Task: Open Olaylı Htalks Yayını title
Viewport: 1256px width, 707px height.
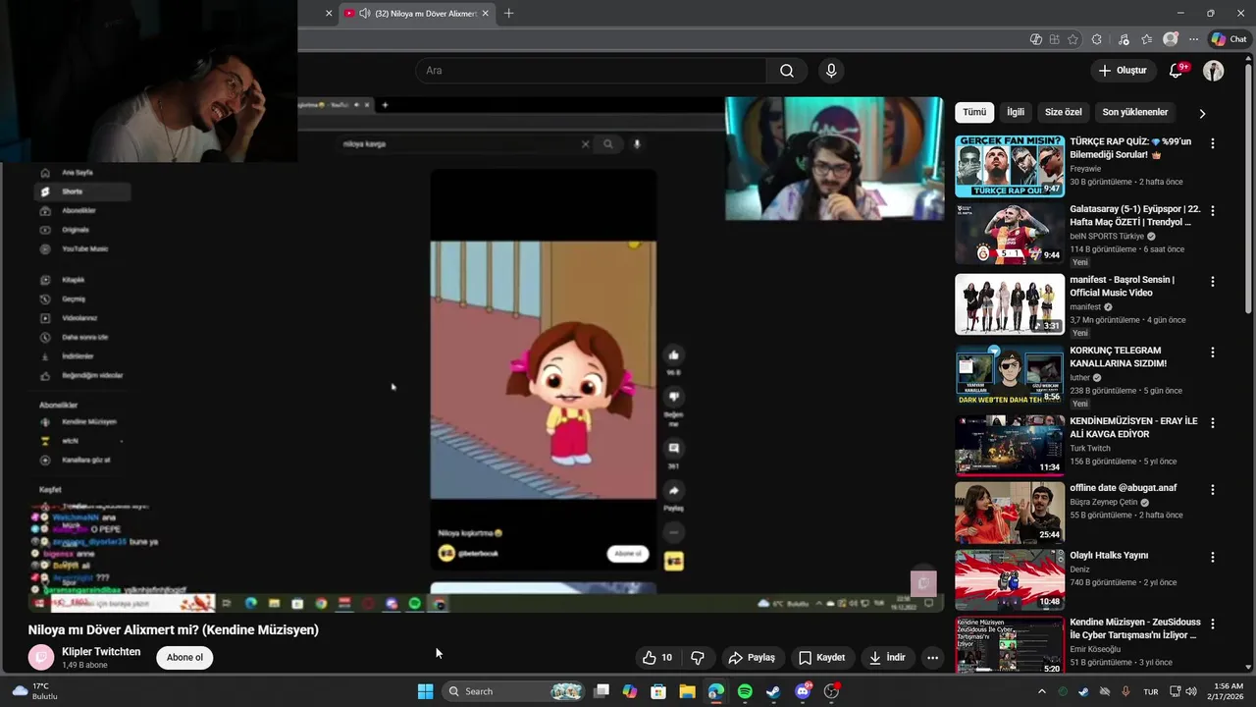Action: (x=1109, y=556)
